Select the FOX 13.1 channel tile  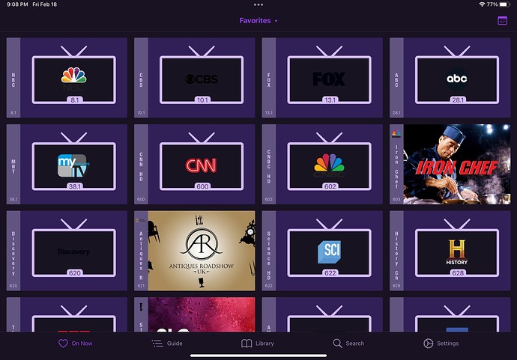click(x=328, y=78)
